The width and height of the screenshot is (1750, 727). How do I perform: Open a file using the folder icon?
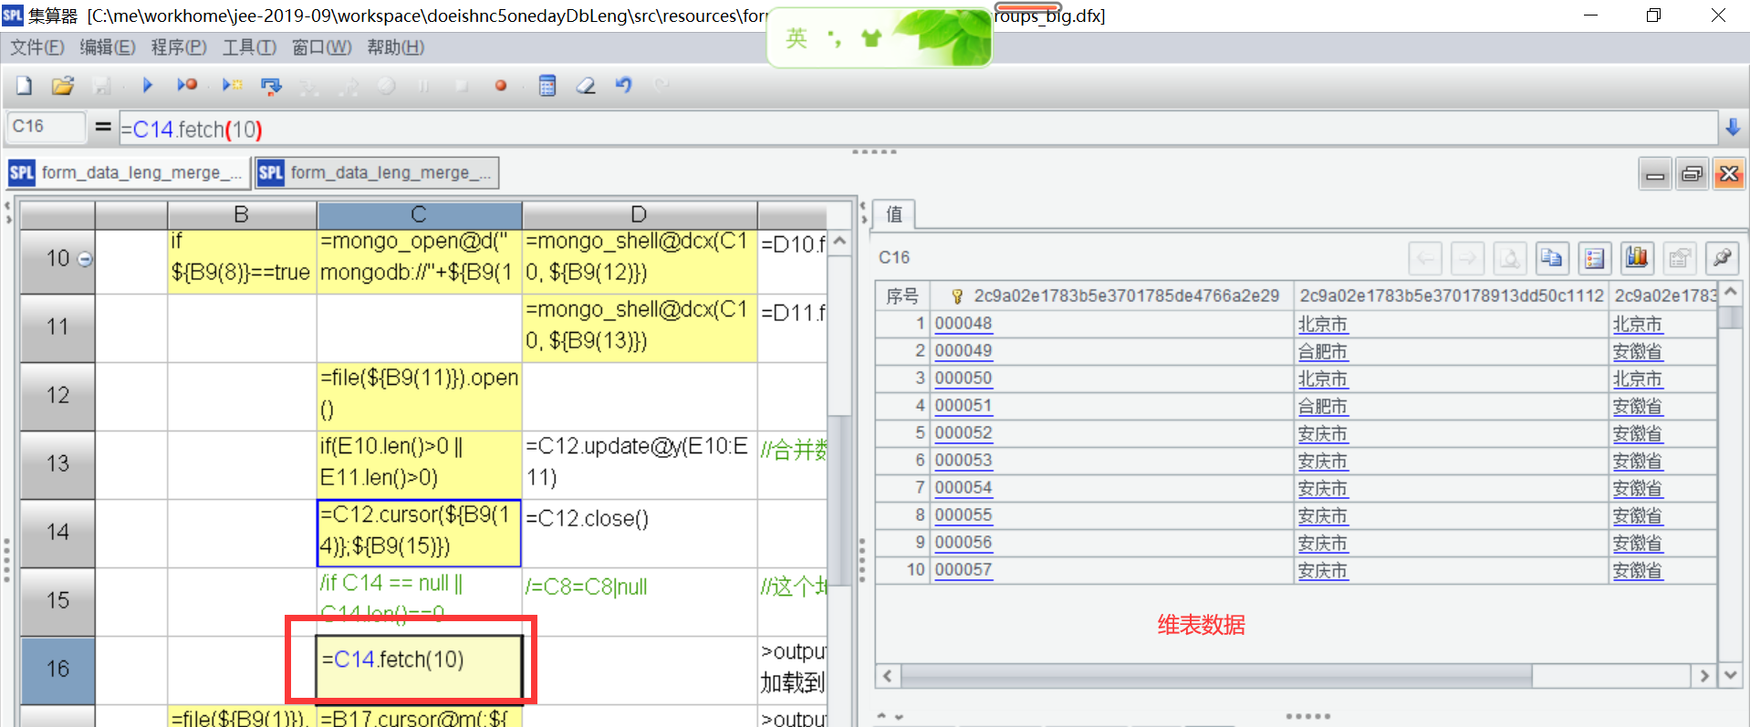coord(62,86)
